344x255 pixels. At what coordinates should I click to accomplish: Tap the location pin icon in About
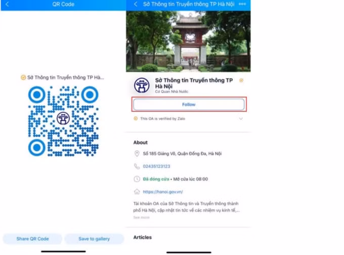coord(137,154)
